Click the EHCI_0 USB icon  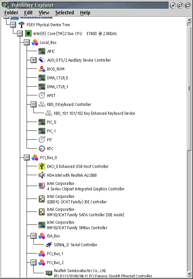[42, 166]
